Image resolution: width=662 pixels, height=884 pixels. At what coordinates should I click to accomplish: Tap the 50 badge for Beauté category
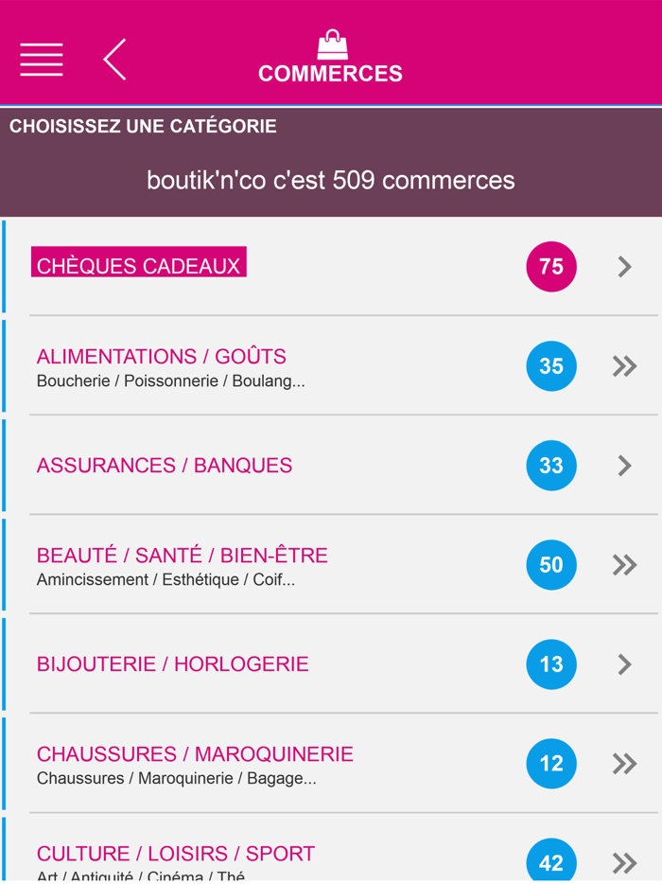(550, 565)
